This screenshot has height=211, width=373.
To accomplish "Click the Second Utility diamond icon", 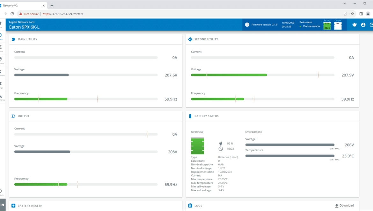I will coord(190,39).
